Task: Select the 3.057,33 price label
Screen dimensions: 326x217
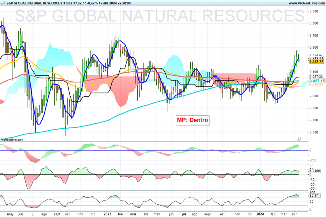Action: 316,77
